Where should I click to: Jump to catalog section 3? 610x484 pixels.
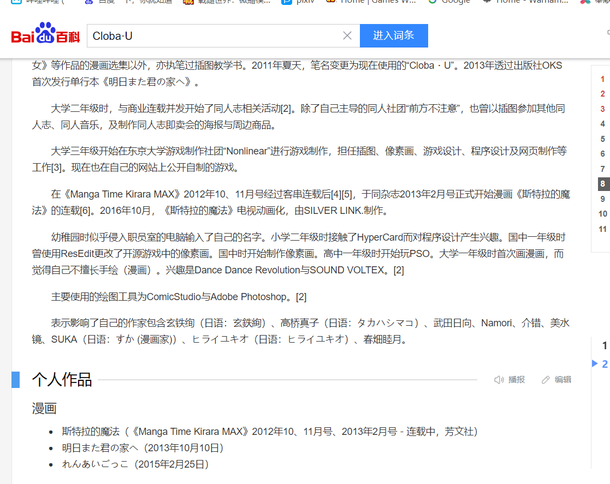602,109
